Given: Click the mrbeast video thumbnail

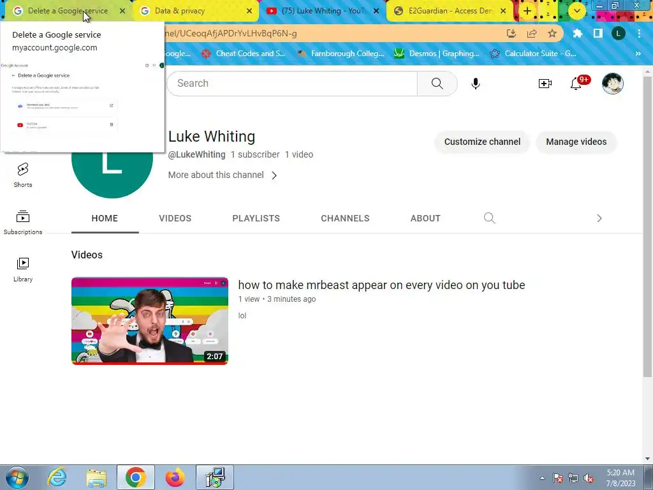Looking at the screenshot, I should (149, 321).
